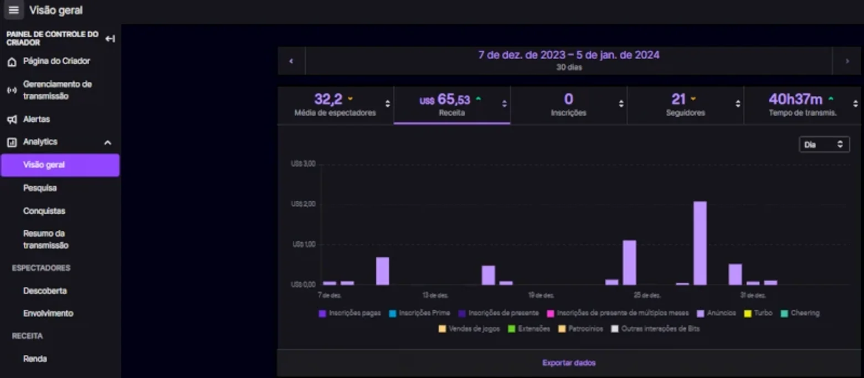864x378 pixels.
Task: Open the Página do Criador home icon
Action: 12,61
